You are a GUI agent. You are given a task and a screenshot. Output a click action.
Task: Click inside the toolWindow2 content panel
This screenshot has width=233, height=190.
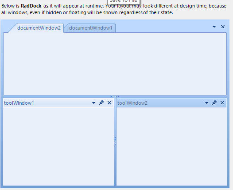pyautogui.click(x=171, y=147)
